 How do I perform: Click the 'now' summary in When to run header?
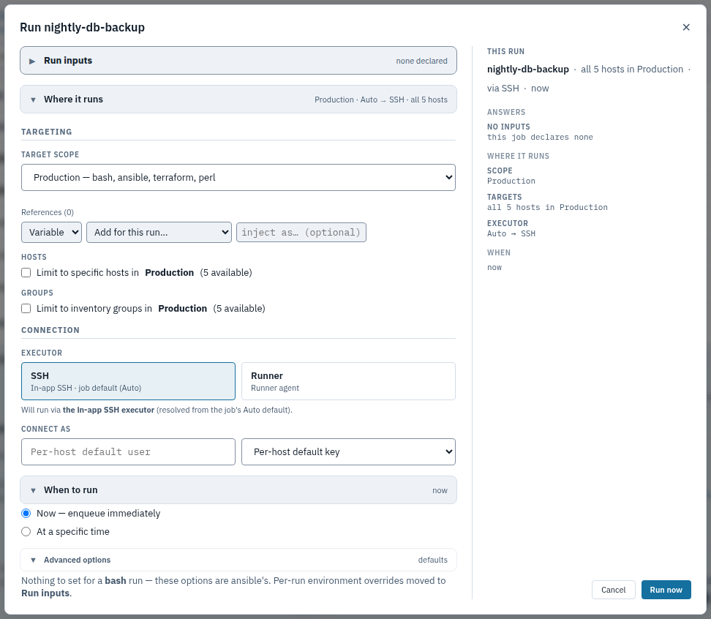[440, 490]
